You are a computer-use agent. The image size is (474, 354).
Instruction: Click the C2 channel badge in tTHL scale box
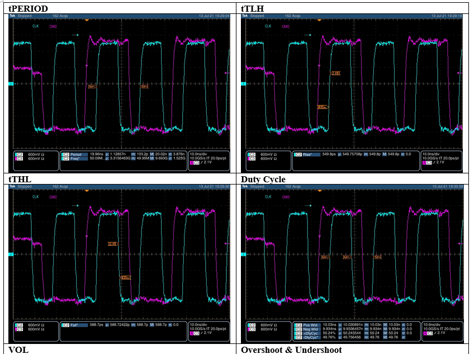point(19,325)
